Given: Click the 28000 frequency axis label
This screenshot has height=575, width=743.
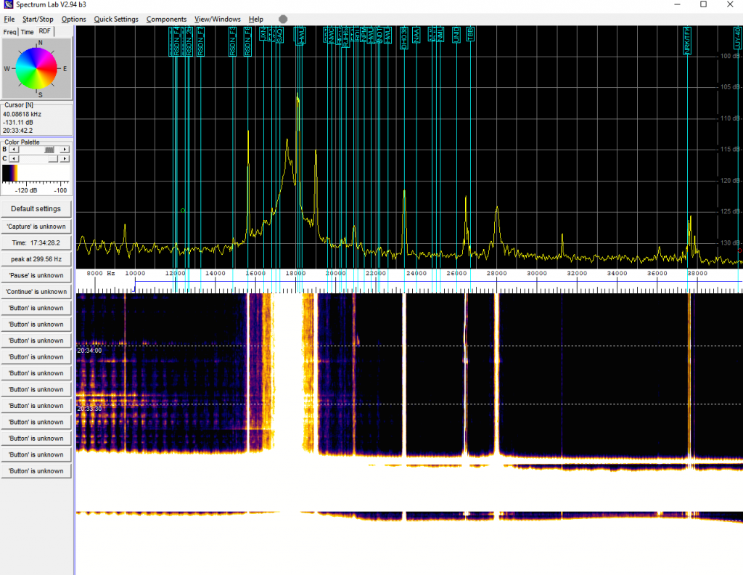Looking at the screenshot, I should pos(496,274).
